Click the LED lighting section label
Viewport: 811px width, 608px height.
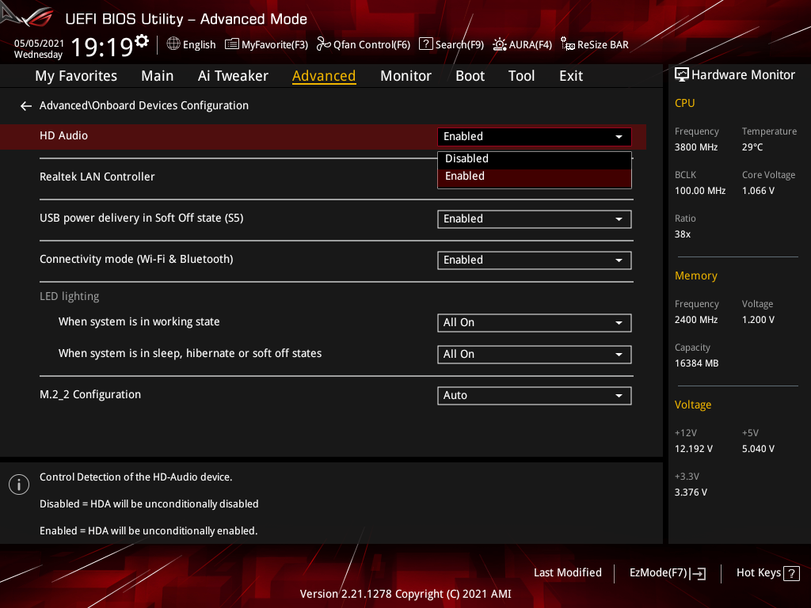pyautogui.click(x=70, y=296)
